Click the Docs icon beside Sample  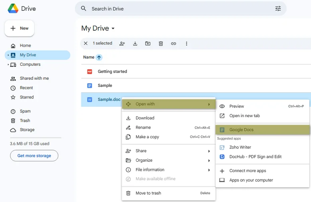[90, 85]
